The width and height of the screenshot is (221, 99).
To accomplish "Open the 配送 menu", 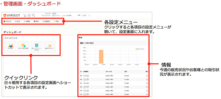I will 36,21.
